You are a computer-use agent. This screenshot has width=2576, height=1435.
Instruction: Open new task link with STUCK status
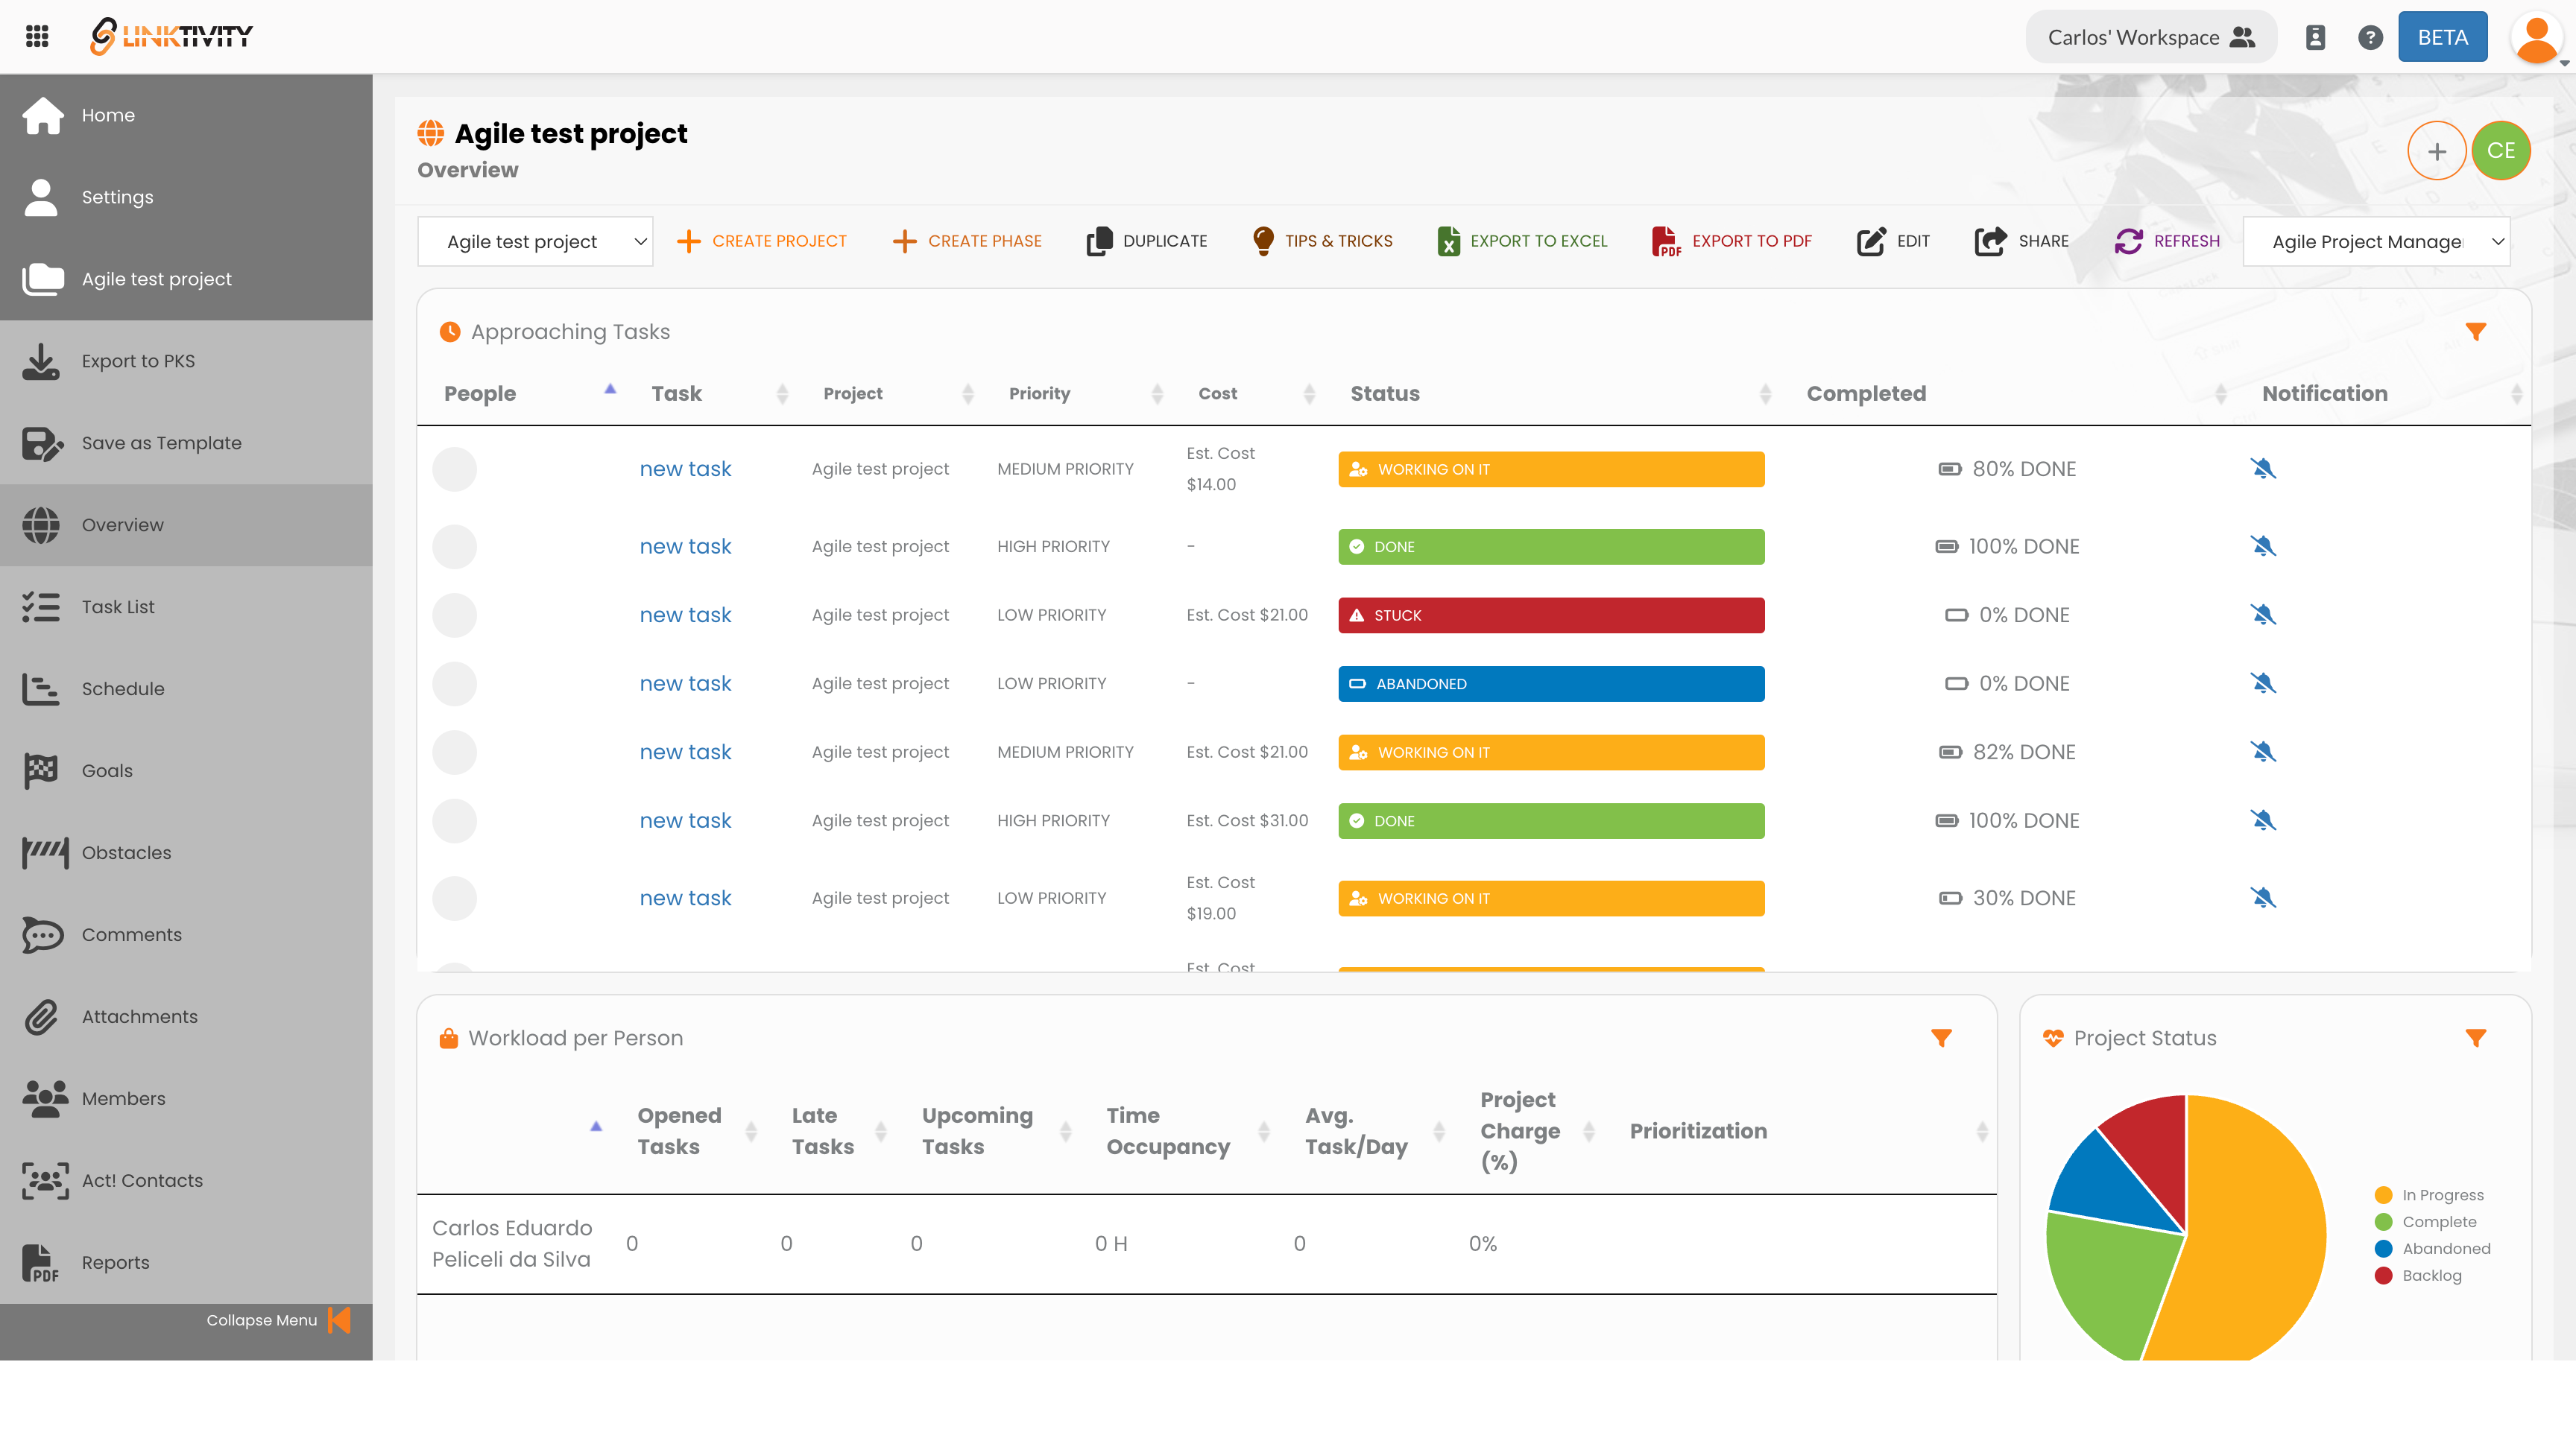tap(685, 615)
